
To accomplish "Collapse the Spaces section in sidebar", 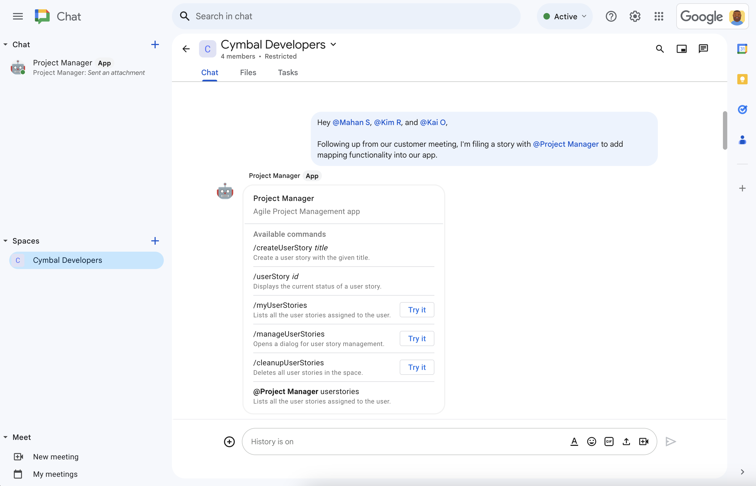I will pos(5,241).
